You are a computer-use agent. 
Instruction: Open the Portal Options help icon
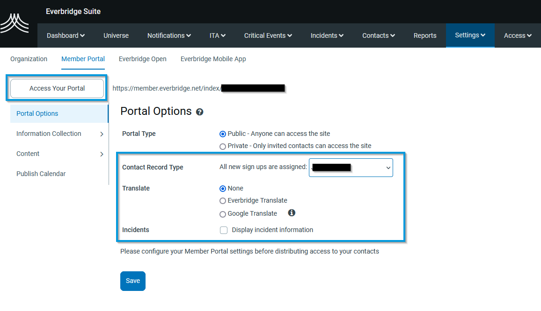click(x=200, y=112)
